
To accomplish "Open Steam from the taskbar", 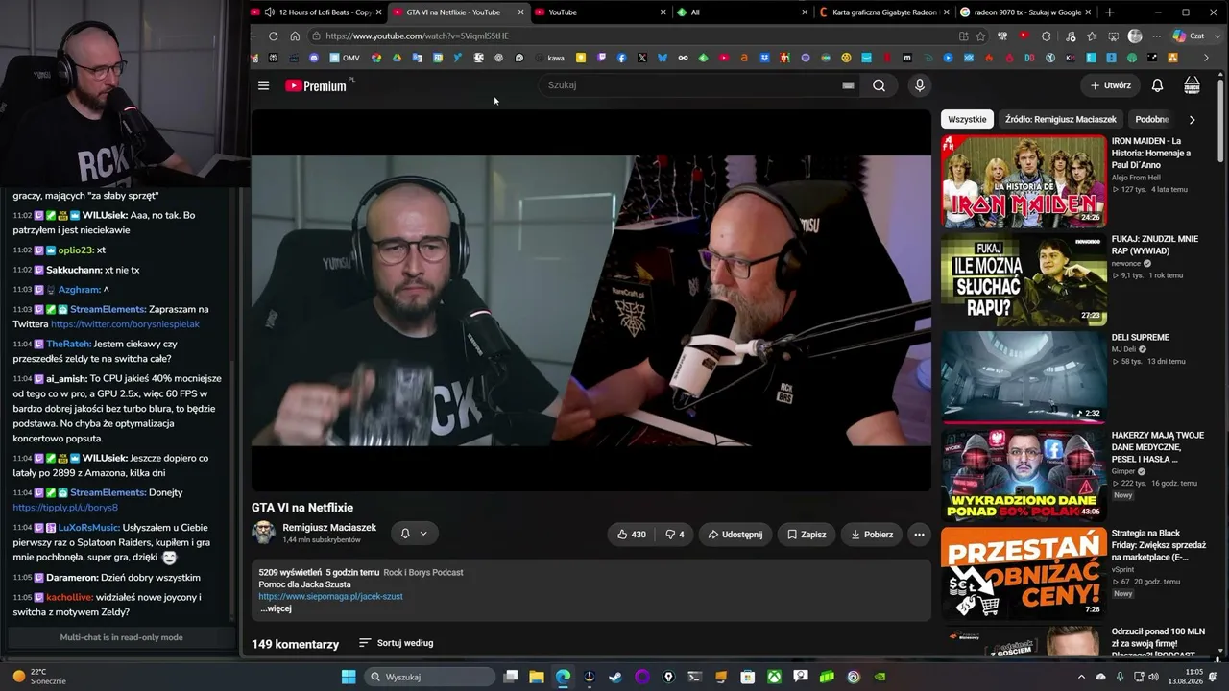I will point(615,677).
